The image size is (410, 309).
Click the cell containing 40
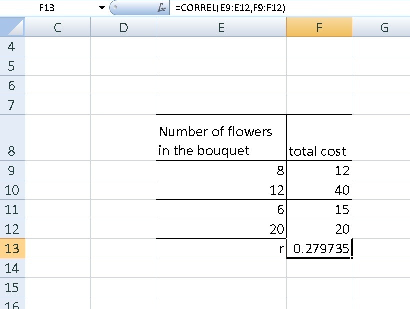[319, 190]
